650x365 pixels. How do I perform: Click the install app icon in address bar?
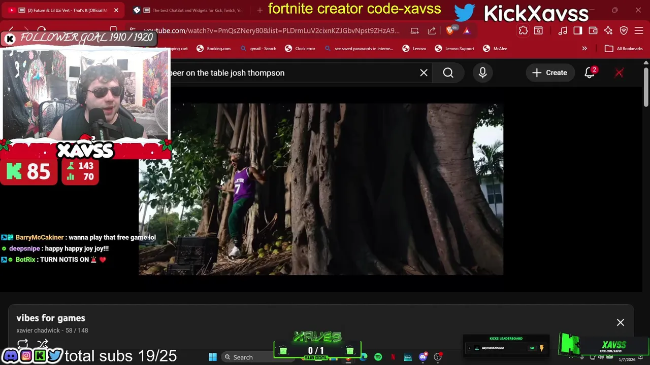[415, 31]
